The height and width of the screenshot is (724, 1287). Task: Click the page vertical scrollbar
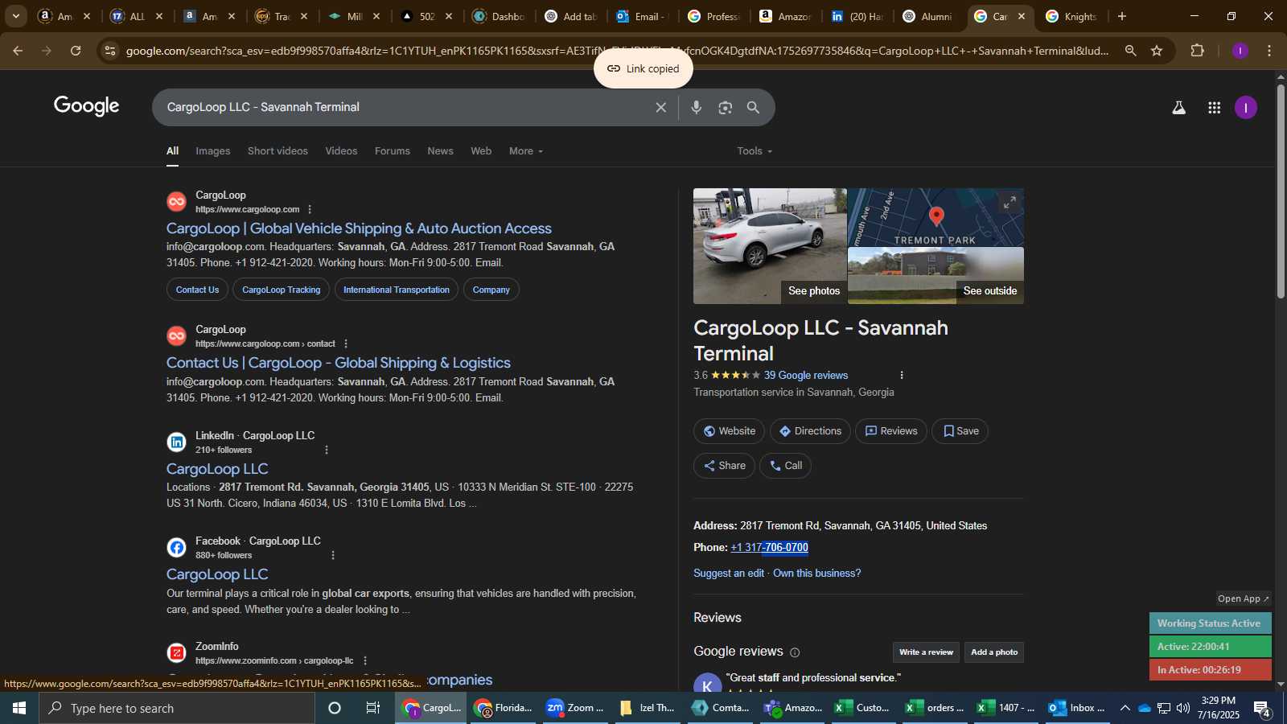click(x=1281, y=191)
